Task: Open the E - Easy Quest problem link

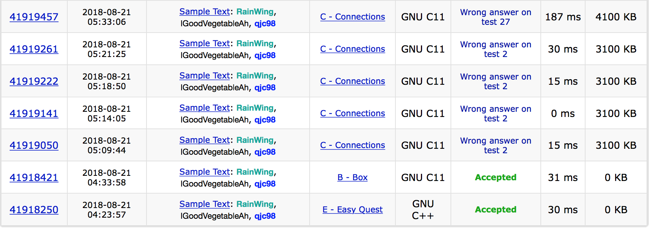Action: click(352, 210)
